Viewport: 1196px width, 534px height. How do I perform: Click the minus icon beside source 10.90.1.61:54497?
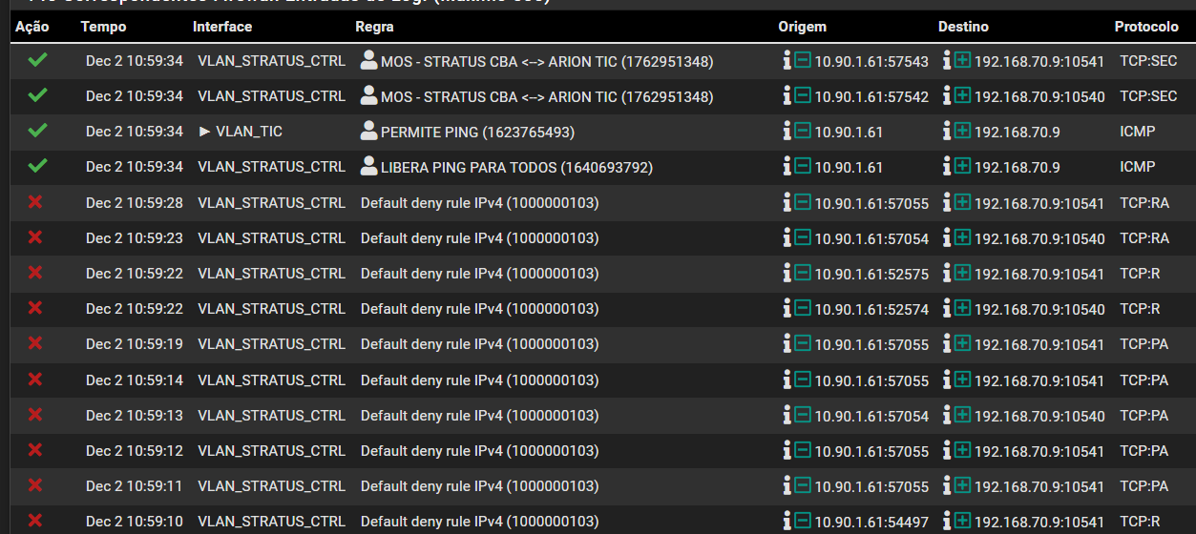tap(803, 522)
